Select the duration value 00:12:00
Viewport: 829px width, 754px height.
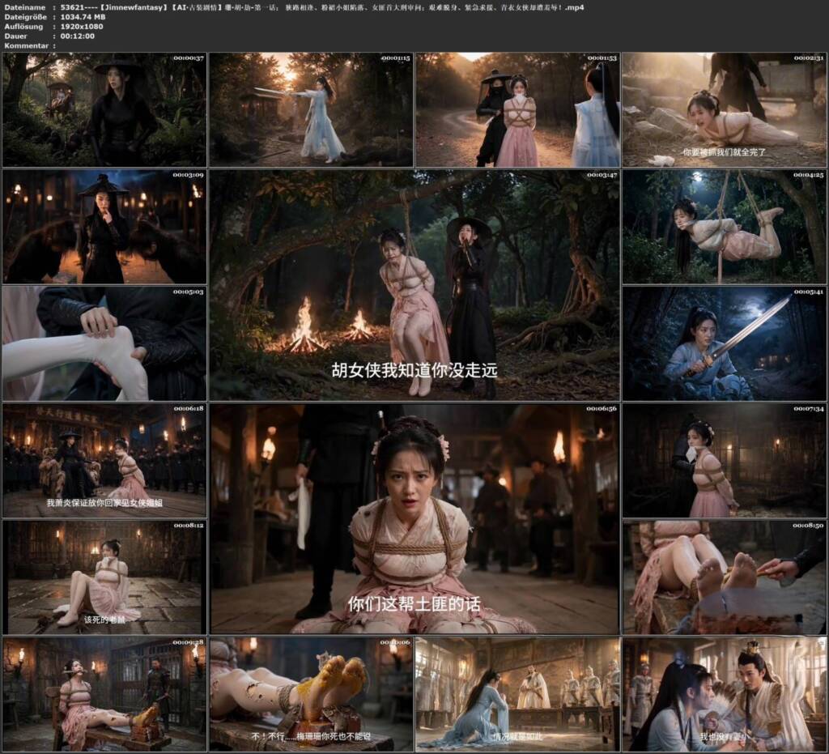tap(77, 36)
